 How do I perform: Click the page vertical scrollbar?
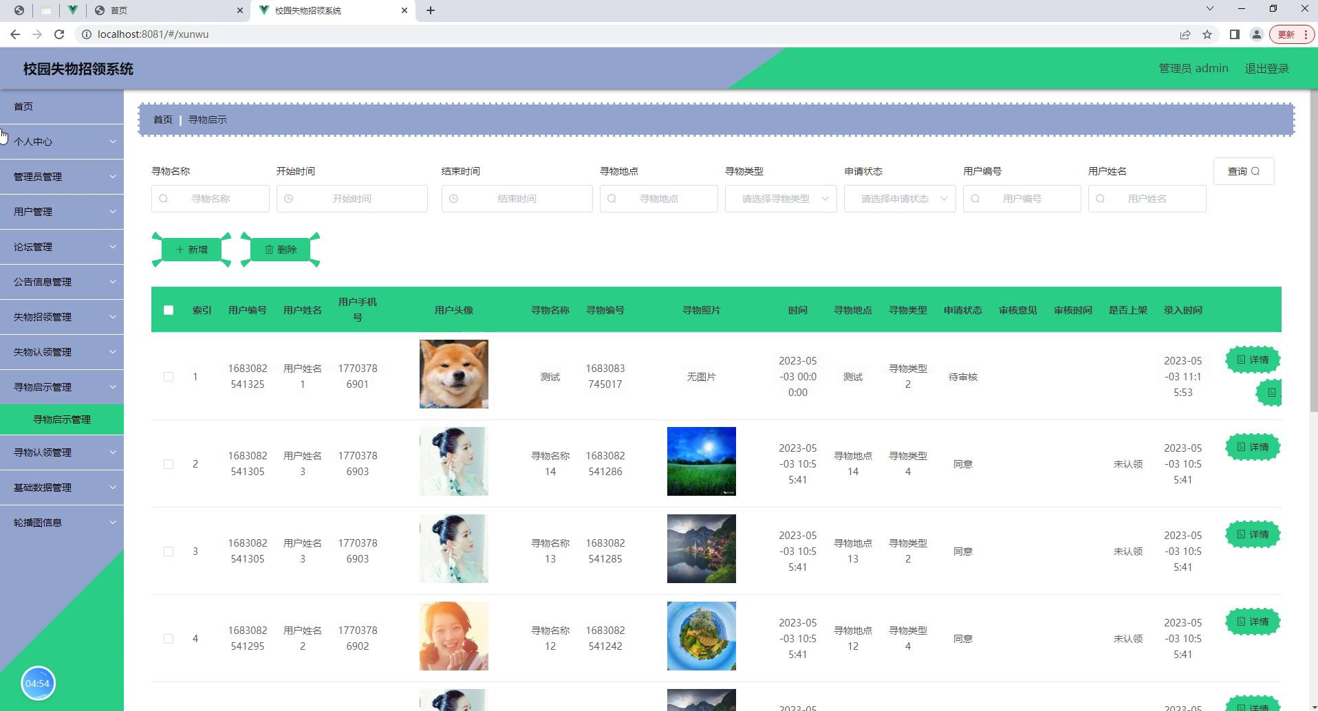coord(1313,251)
